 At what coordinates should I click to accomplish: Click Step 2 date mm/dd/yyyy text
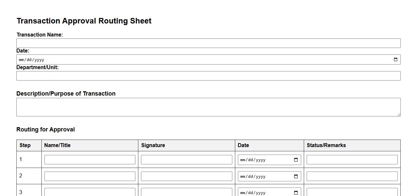click(253, 176)
